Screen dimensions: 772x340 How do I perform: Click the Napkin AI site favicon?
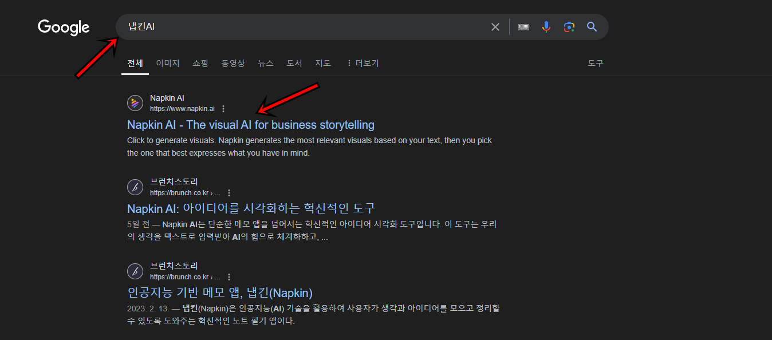tap(135, 103)
